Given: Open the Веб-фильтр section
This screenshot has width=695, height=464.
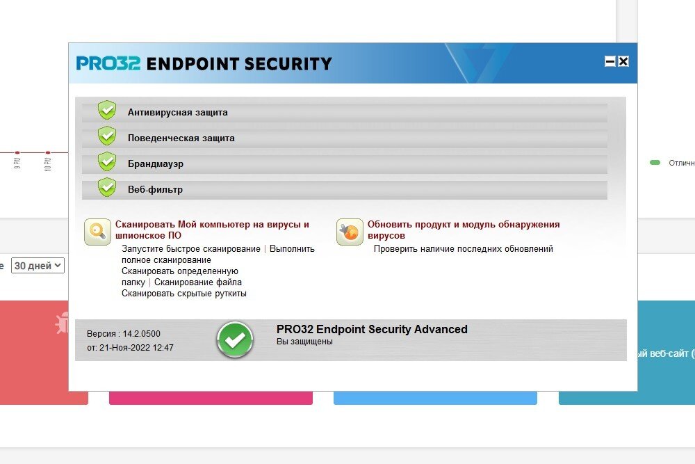Looking at the screenshot, I should pos(345,190).
